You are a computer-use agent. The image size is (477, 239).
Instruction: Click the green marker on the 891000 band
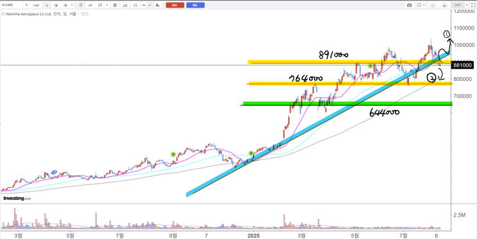tap(370, 66)
